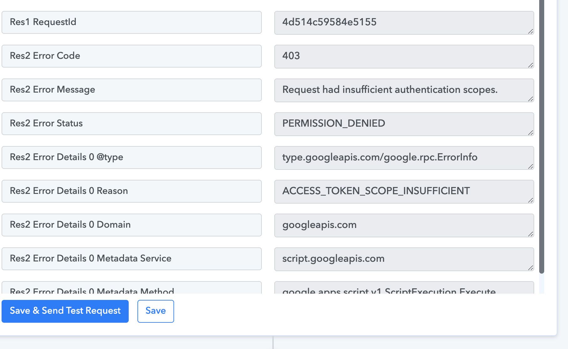Focus the script.googleapis.com value box
Viewport: 568px width, 349px height.
point(404,259)
